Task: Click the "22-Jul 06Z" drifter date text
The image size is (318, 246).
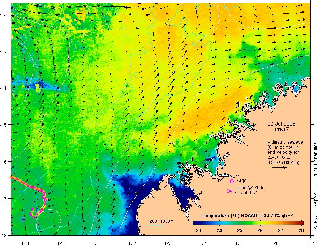Action: (x=245, y=193)
